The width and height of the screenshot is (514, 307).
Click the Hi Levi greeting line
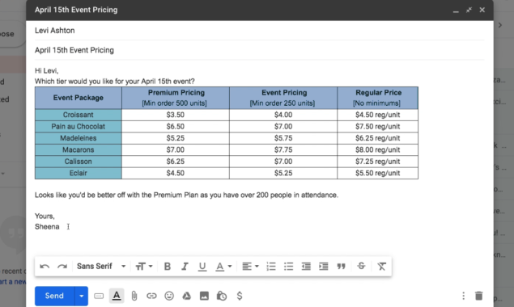[x=47, y=71]
